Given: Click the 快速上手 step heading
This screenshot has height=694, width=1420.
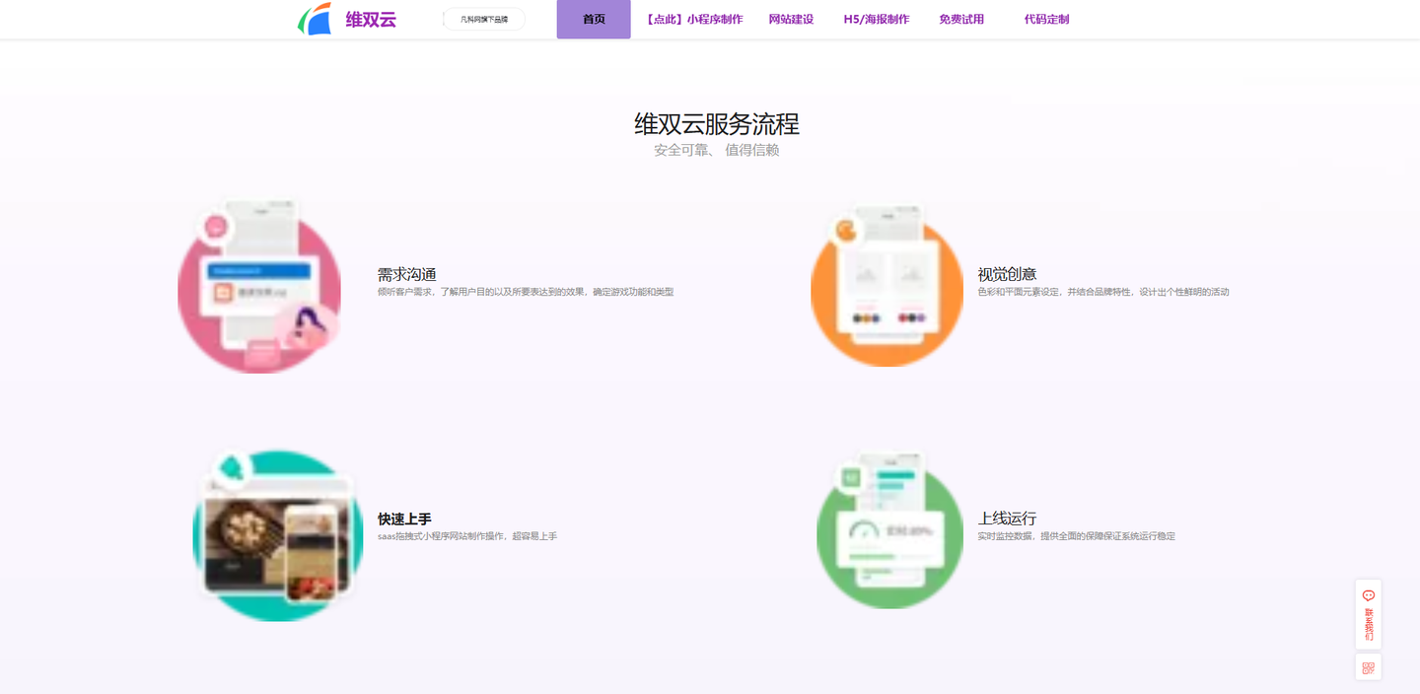Looking at the screenshot, I should pyautogui.click(x=404, y=519).
